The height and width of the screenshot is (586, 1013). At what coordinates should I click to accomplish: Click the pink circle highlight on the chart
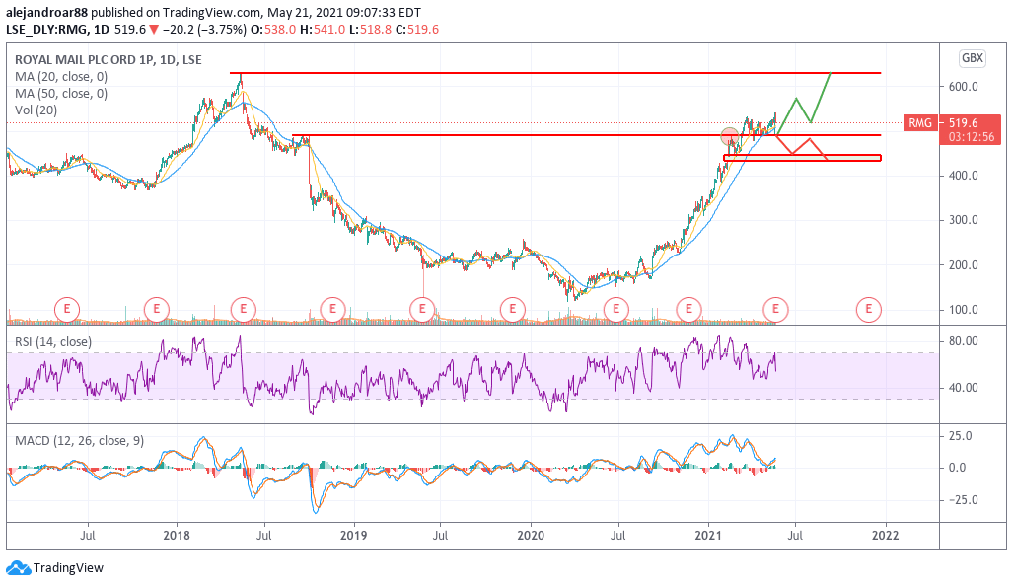(729, 137)
